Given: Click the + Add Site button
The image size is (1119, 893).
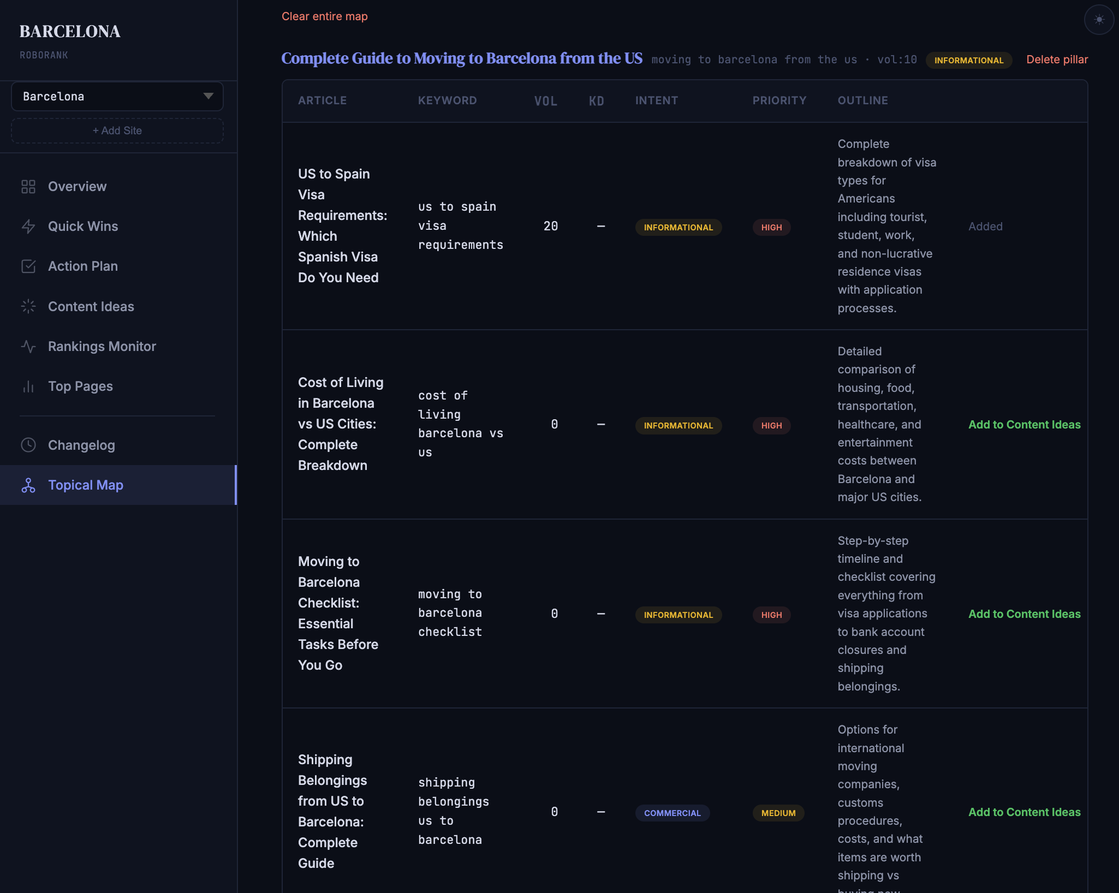Looking at the screenshot, I should (117, 131).
